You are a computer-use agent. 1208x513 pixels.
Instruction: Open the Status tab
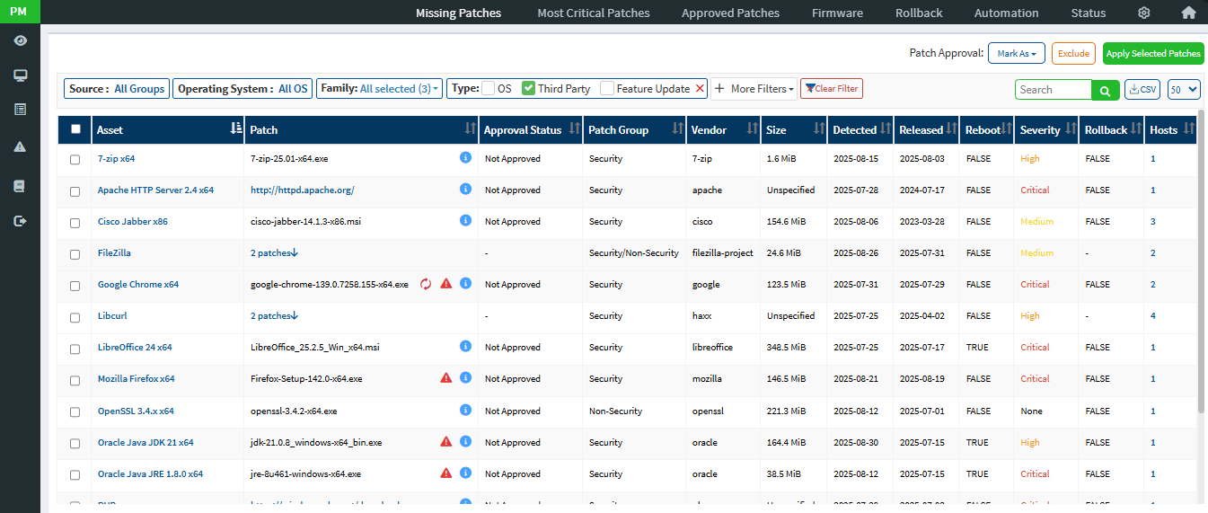(1089, 13)
